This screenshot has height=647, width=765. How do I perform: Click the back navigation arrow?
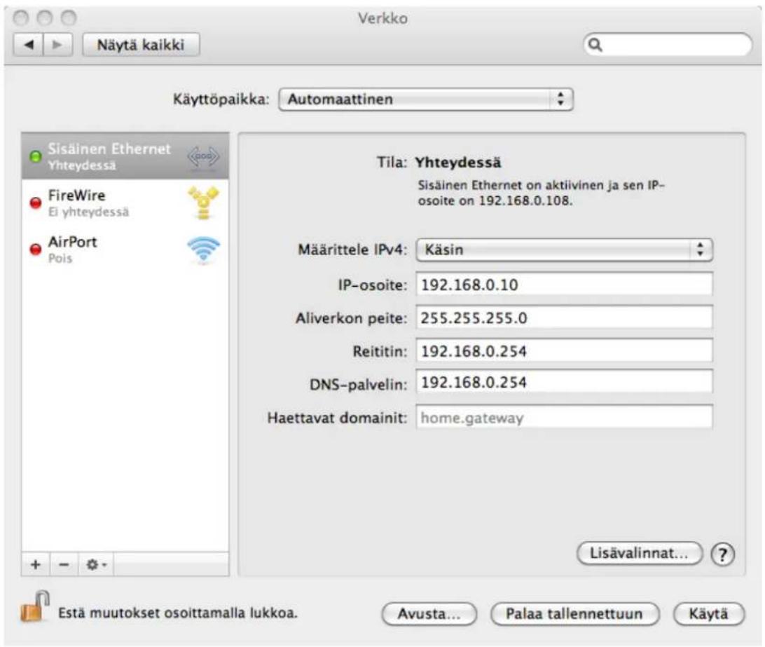(x=29, y=45)
